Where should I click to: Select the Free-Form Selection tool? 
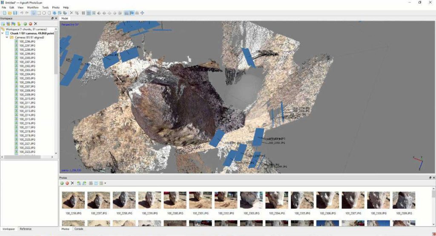(49, 13)
